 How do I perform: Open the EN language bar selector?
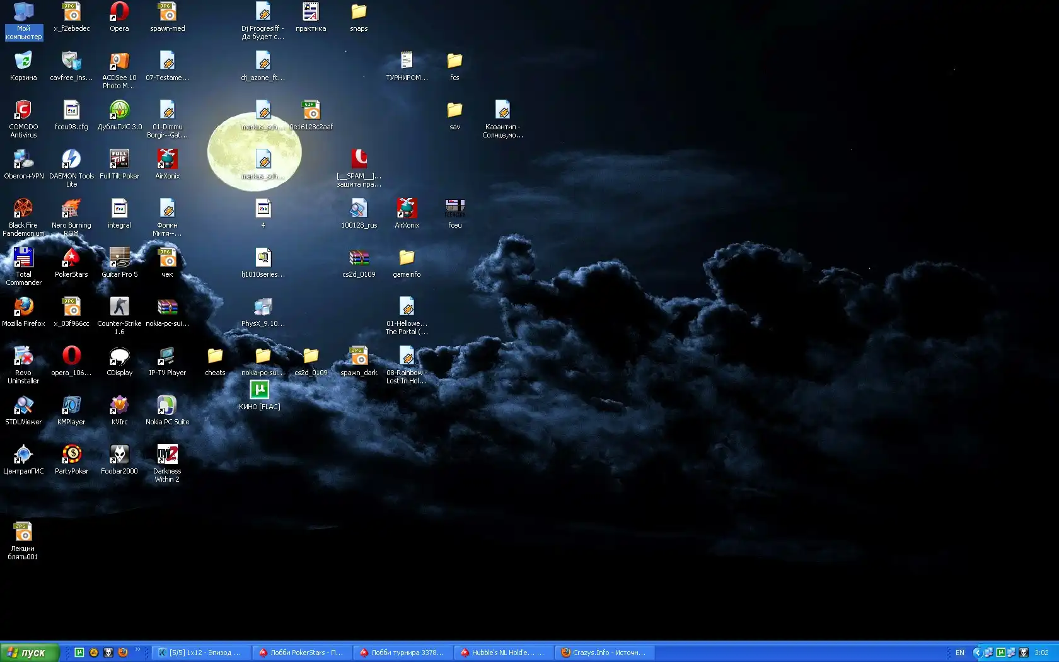click(959, 653)
